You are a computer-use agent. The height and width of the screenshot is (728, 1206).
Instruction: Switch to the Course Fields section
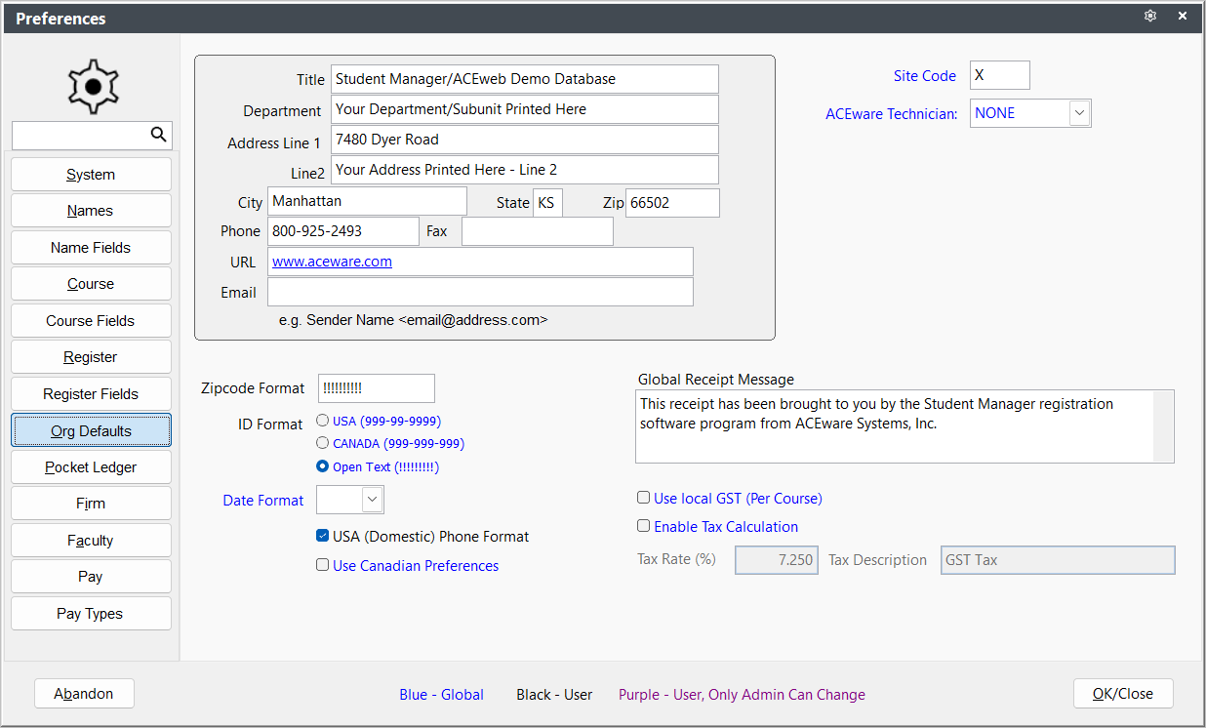91,321
